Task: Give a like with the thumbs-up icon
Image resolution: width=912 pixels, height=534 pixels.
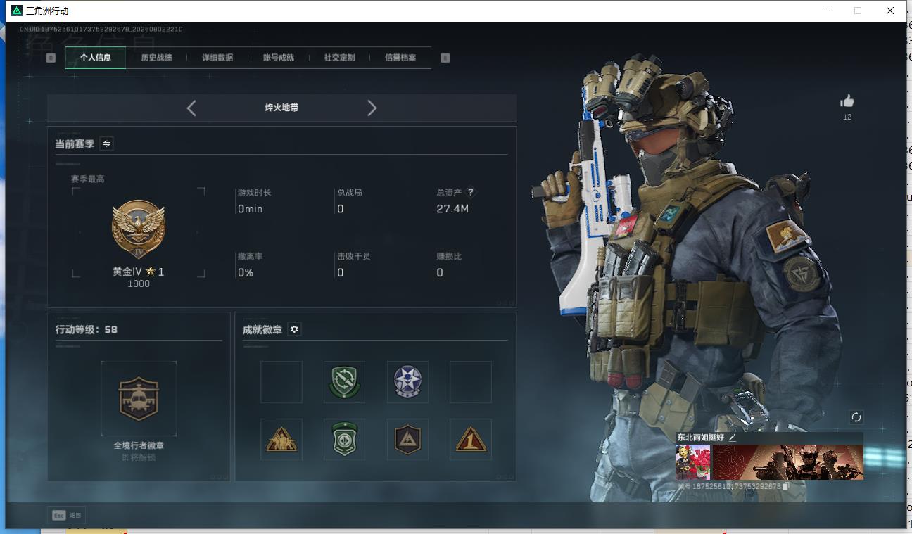Action: pos(847,101)
